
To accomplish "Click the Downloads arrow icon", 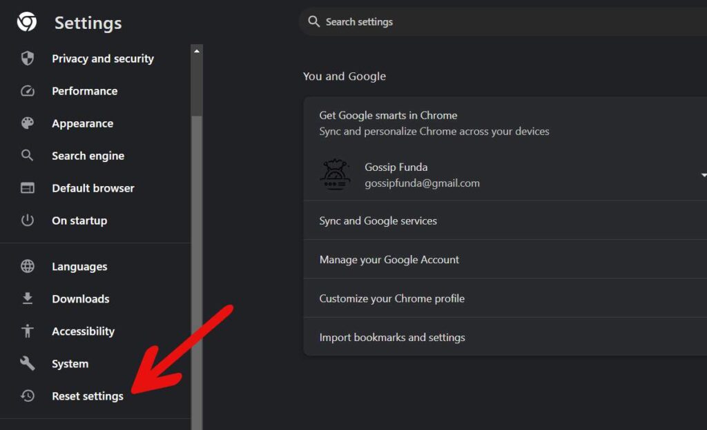I will (28, 298).
